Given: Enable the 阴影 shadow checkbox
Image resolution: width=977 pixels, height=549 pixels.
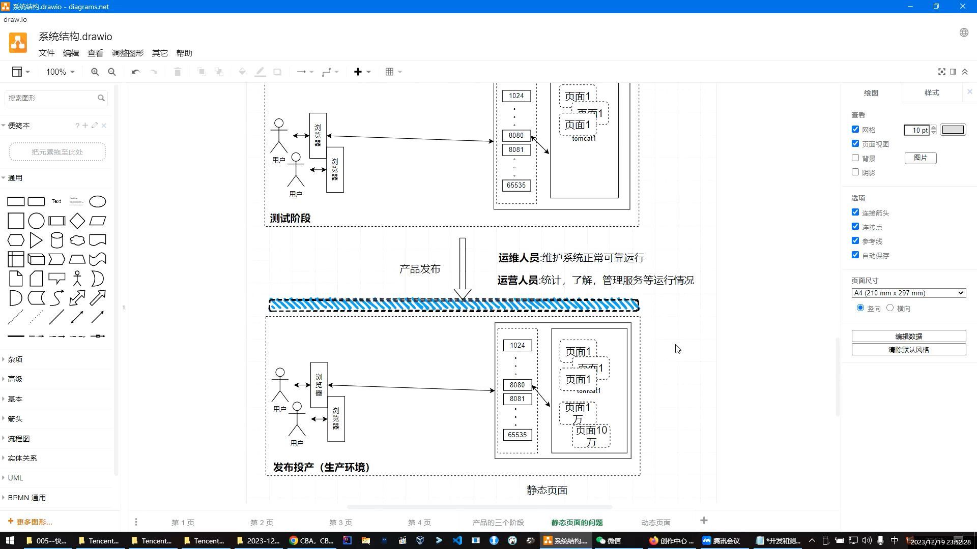Looking at the screenshot, I should (x=855, y=172).
